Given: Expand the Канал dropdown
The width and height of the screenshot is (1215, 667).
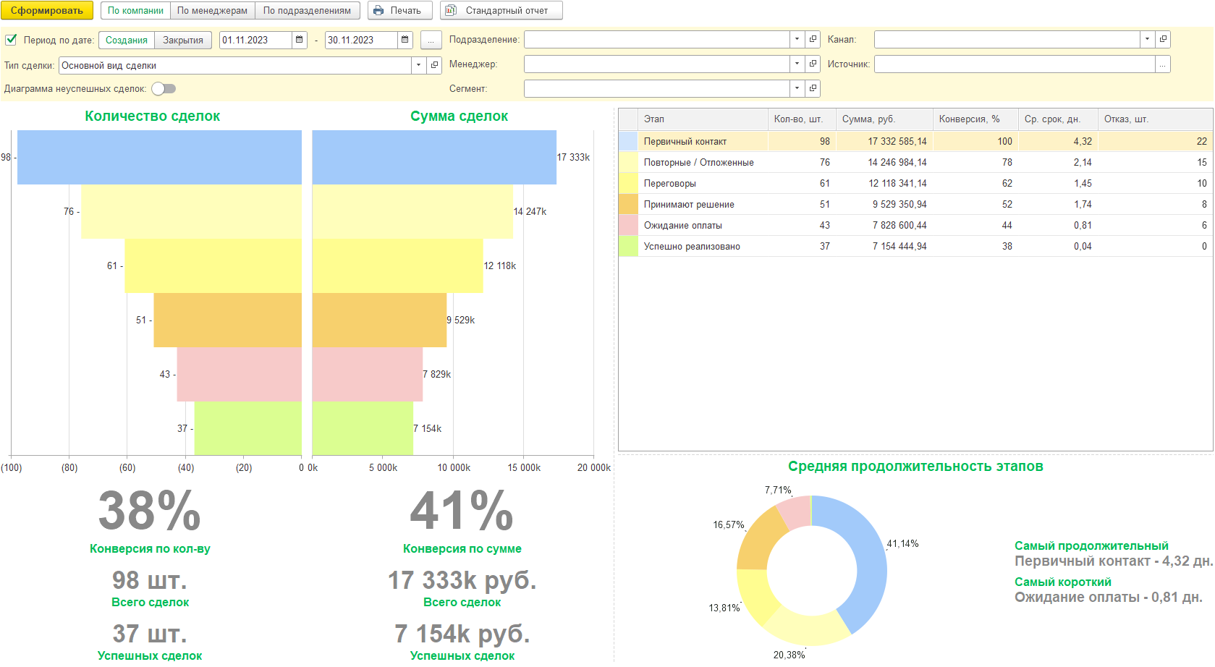Looking at the screenshot, I should pos(1147,39).
